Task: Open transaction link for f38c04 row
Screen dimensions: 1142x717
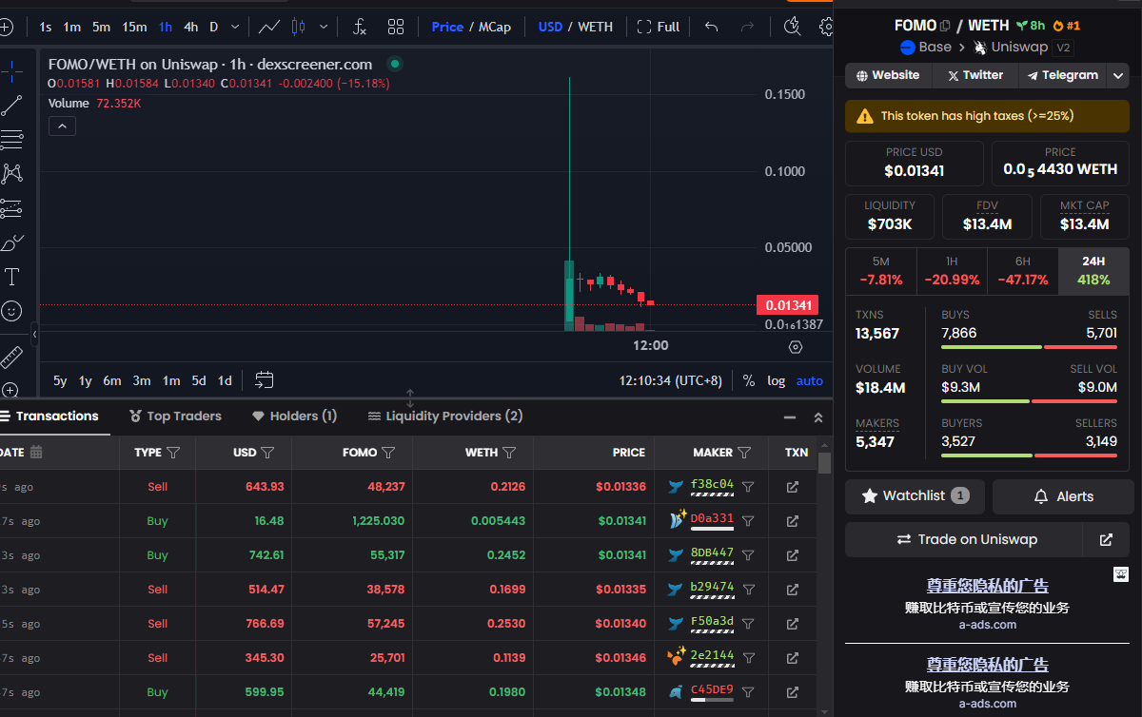Action: point(793,487)
